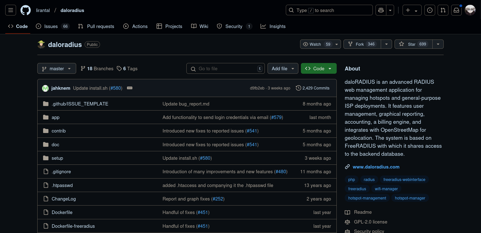Open Update bug_report.md commit message
Screen dimensions: 481x233
click(186, 104)
